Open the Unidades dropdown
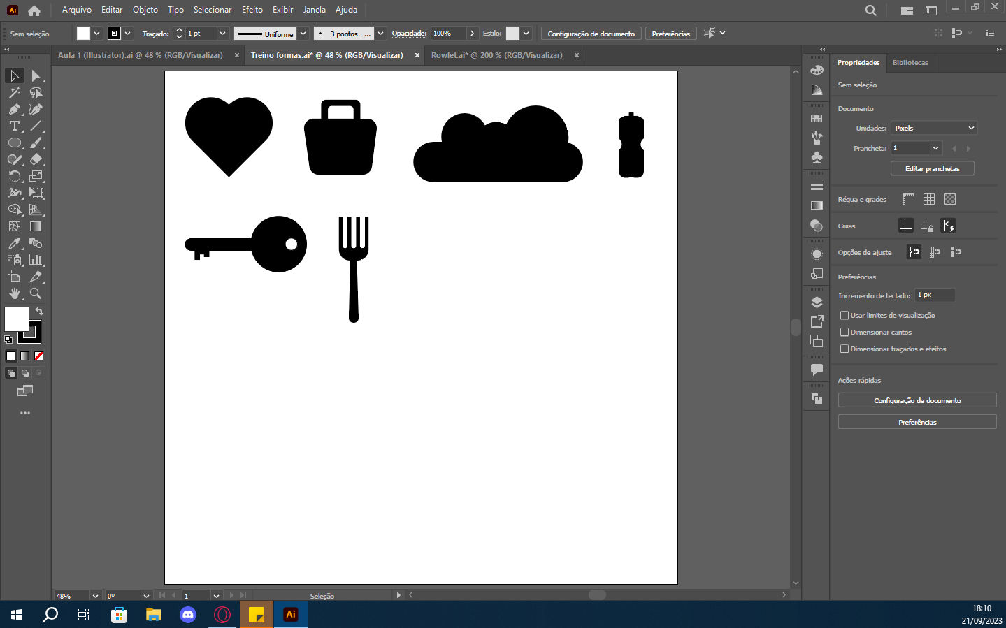The width and height of the screenshot is (1006, 628). (934, 128)
